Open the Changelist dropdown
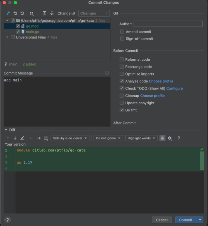This screenshot has height=226, width=208. (x=94, y=13)
